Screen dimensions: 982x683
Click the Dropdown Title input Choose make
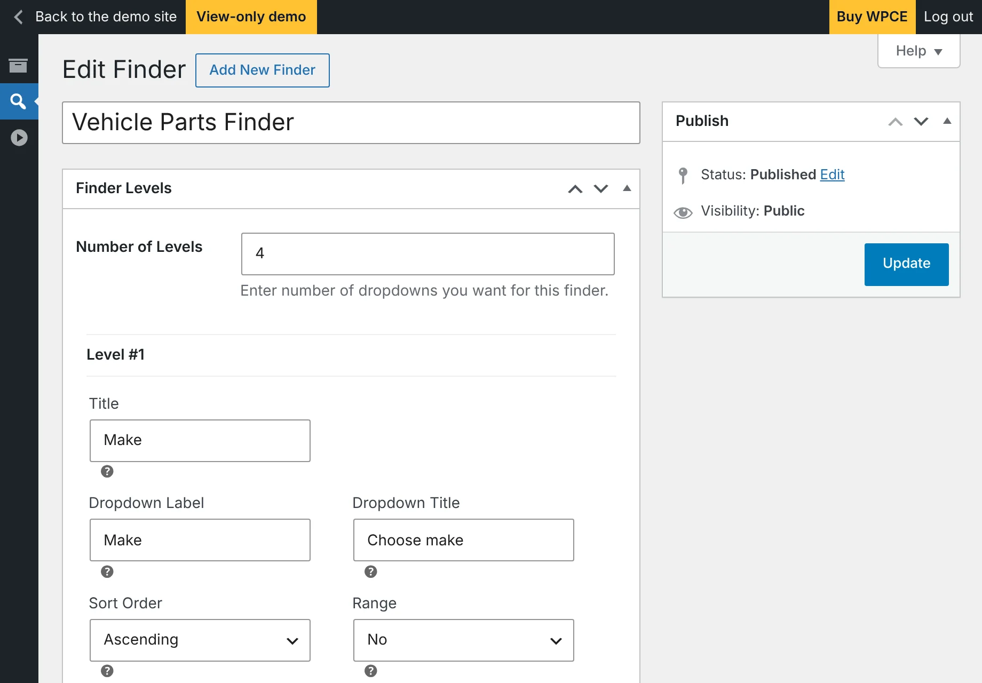pyautogui.click(x=464, y=540)
